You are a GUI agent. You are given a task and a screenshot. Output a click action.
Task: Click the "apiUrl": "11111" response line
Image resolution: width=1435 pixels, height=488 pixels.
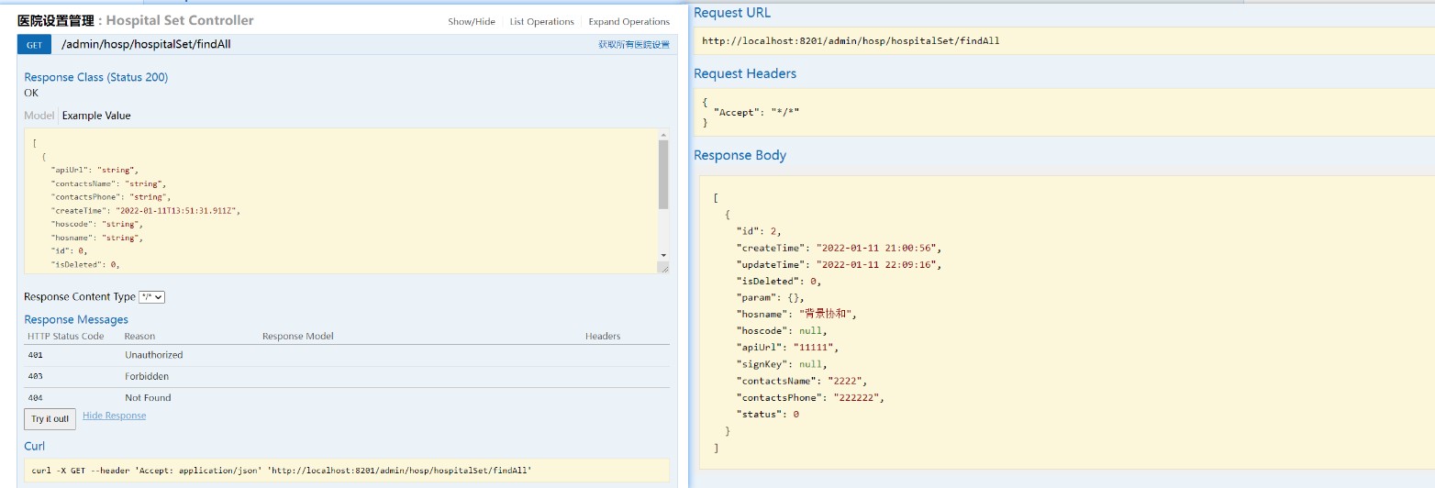[787, 348]
